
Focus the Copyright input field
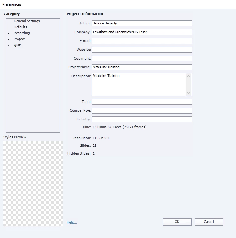(142, 59)
